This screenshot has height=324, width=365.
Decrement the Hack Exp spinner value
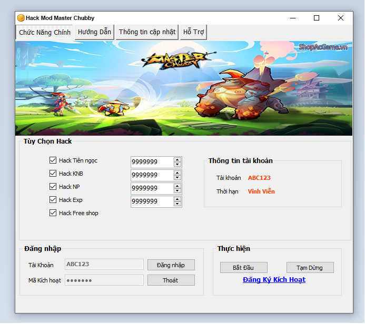coord(177,204)
